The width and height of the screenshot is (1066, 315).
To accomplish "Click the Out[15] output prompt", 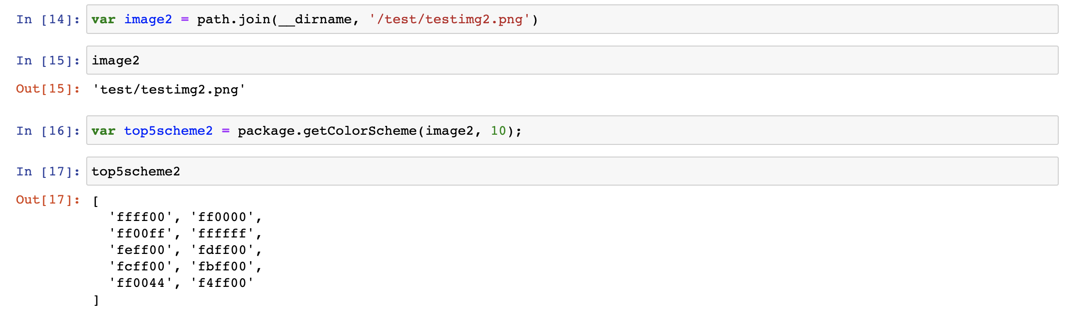I will click(48, 89).
